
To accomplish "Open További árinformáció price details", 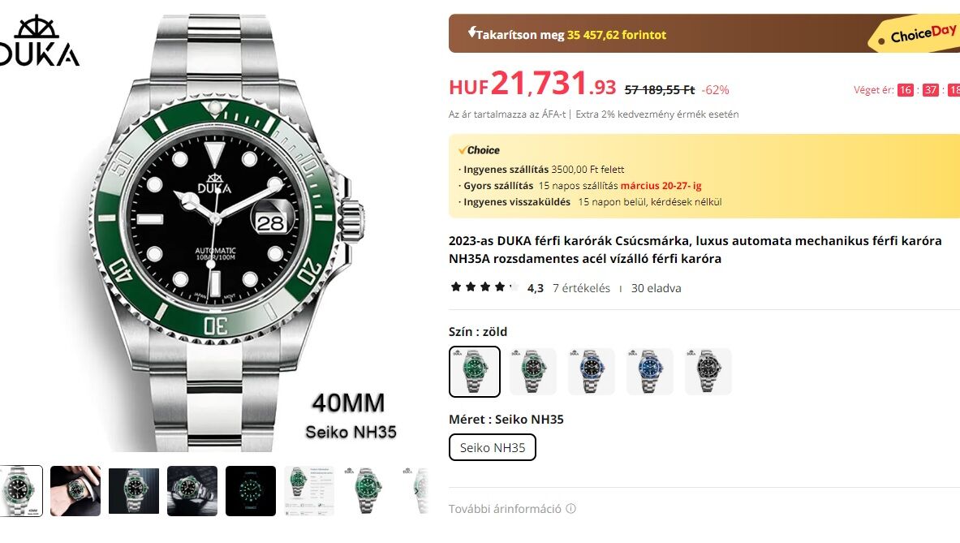I will click(505, 509).
